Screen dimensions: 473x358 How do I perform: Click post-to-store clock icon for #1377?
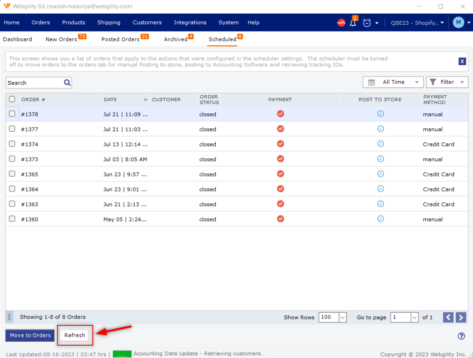tap(381, 129)
